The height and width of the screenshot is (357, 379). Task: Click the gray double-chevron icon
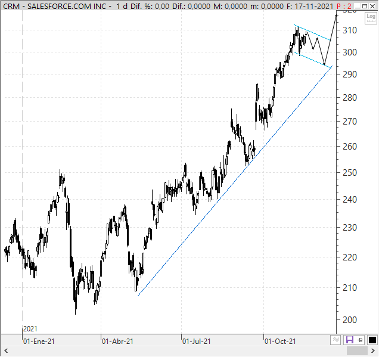point(335,340)
